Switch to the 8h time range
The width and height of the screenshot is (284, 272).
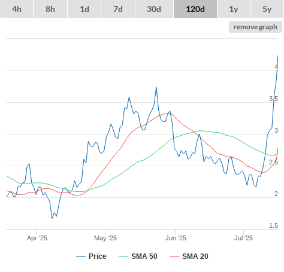tap(50, 9)
